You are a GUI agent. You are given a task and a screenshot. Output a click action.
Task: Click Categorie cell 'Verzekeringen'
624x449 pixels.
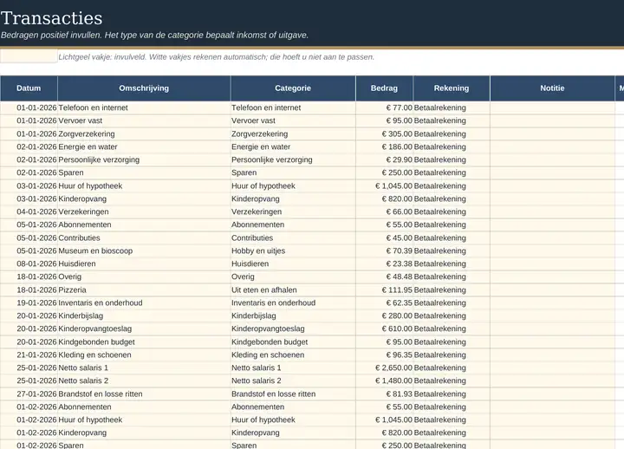pyautogui.click(x=293, y=211)
